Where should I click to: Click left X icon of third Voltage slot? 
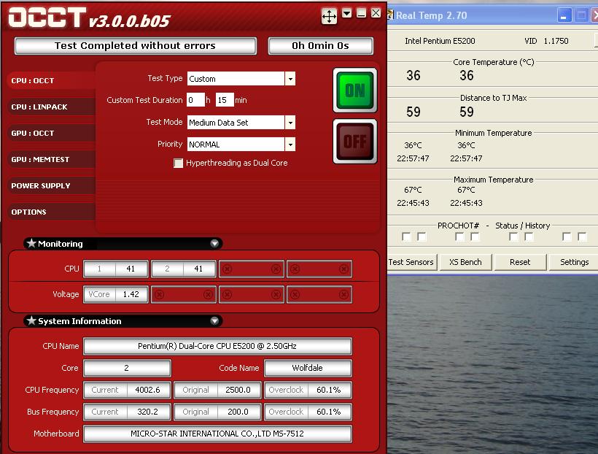click(x=227, y=294)
